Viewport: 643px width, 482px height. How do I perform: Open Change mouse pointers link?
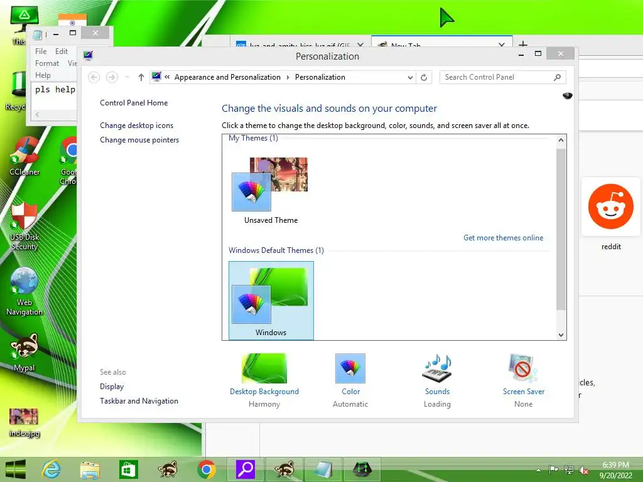pyautogui.click(x=139, y=140)
